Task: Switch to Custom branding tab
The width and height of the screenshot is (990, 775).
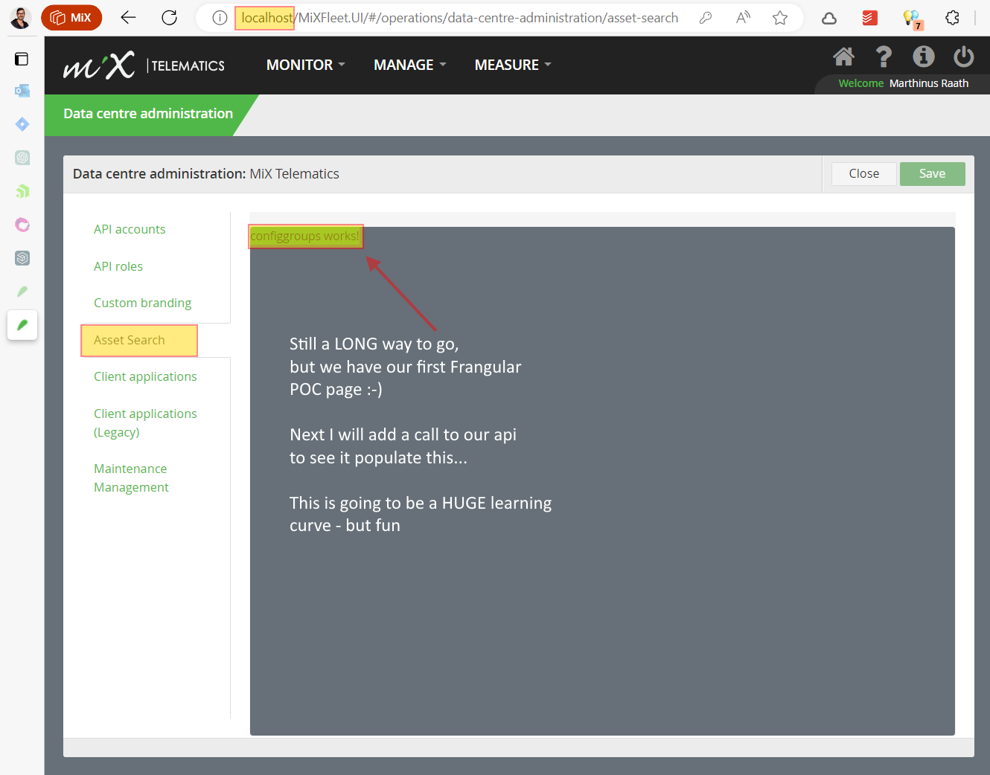Action: click(142, 303)
